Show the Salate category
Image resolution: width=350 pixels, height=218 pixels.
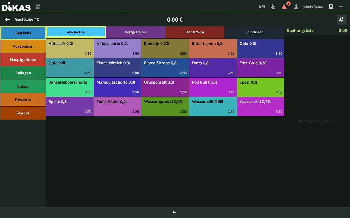pyautogui.click(x=23, y=86)
